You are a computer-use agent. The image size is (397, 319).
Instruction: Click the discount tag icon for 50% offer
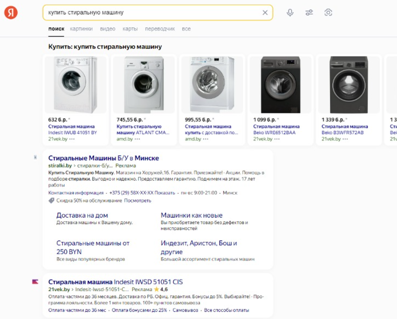tap(51, 200)
